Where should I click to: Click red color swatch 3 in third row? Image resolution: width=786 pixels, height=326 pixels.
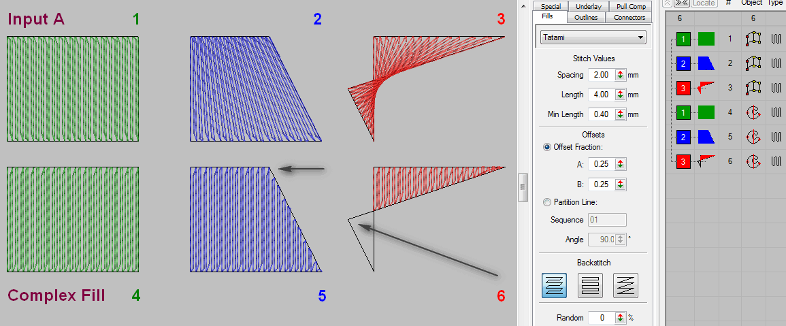click(684, 87)
